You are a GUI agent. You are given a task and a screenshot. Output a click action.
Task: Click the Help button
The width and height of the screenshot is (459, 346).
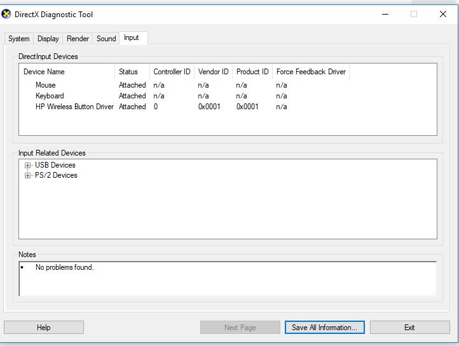44,328
